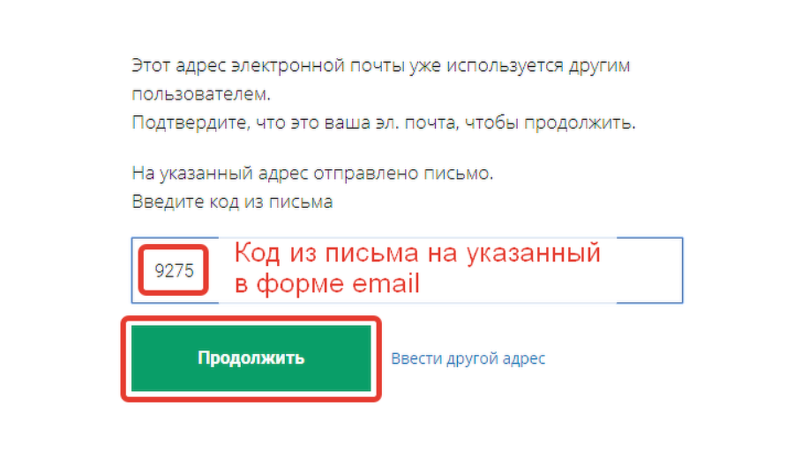
Task: Click the line starting with Подтвердите
Action: [384, 122]
